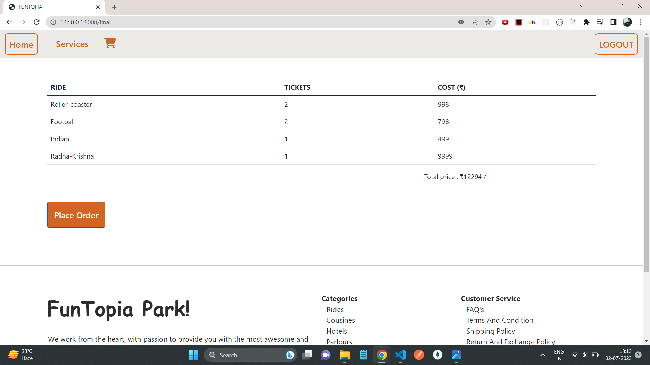Screen dimensions: 650x365
Task: Open the tab search dropdown chevron
Action: click(582, 6)
